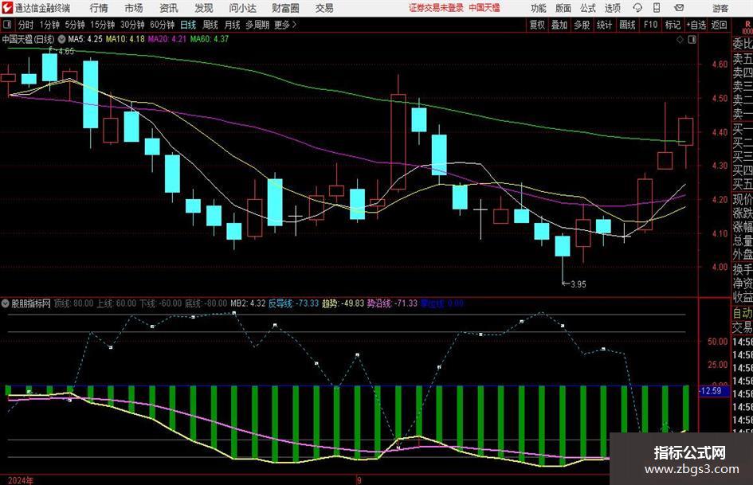The width and height of the screenshot is (753, 485).
Task: Click 趋势: -49.83 value label
Action: click(x=343, y=303)
